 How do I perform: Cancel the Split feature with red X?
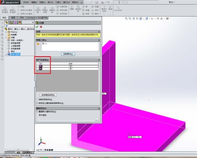[41, 27]
